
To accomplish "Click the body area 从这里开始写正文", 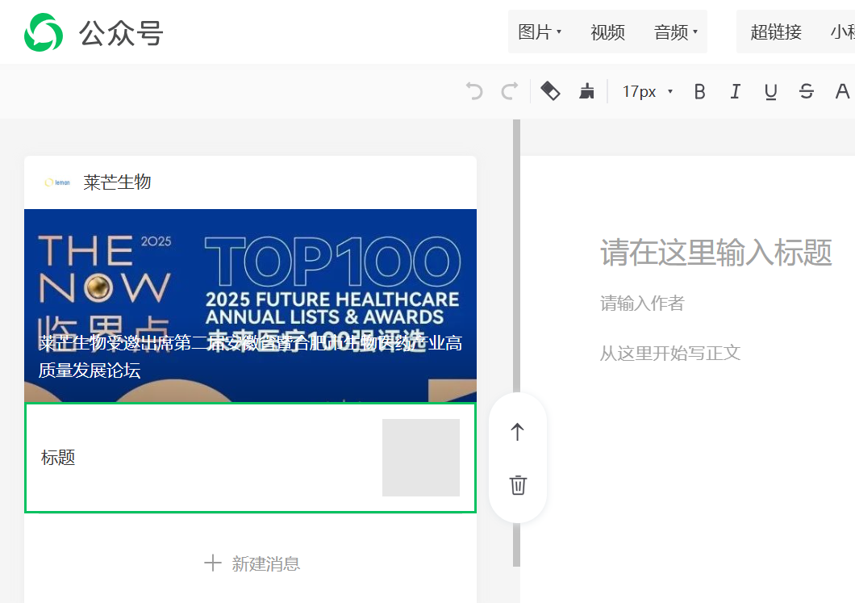I will pos(670,353).
